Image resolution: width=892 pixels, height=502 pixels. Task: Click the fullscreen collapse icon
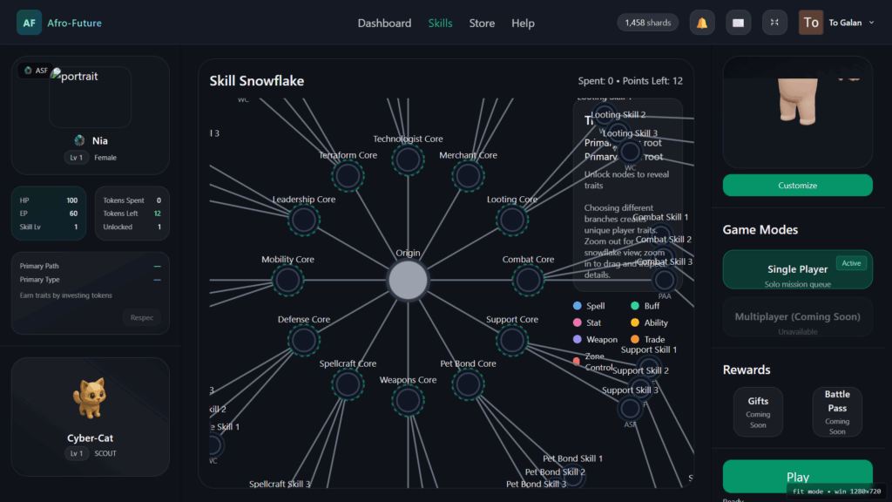pos(774,23)
